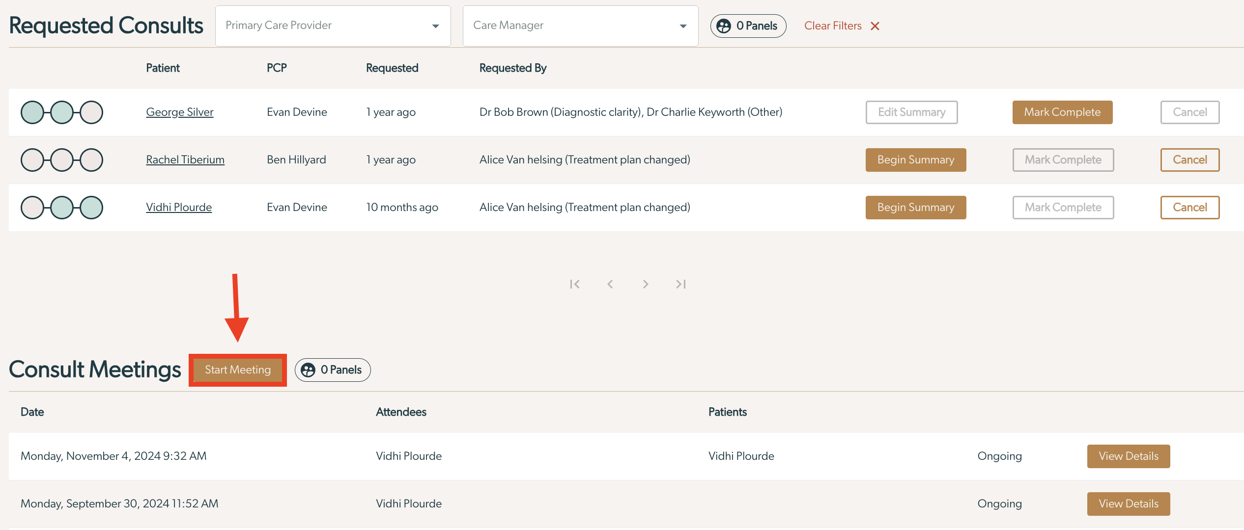Click the Requested column header
Image resolution: width=1244 pixels, height=530 pixels.
(392, 68)
